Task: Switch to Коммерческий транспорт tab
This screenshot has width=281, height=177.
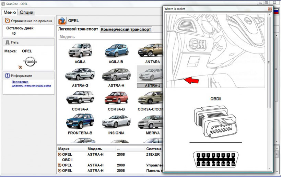Action: pos(126,29)
